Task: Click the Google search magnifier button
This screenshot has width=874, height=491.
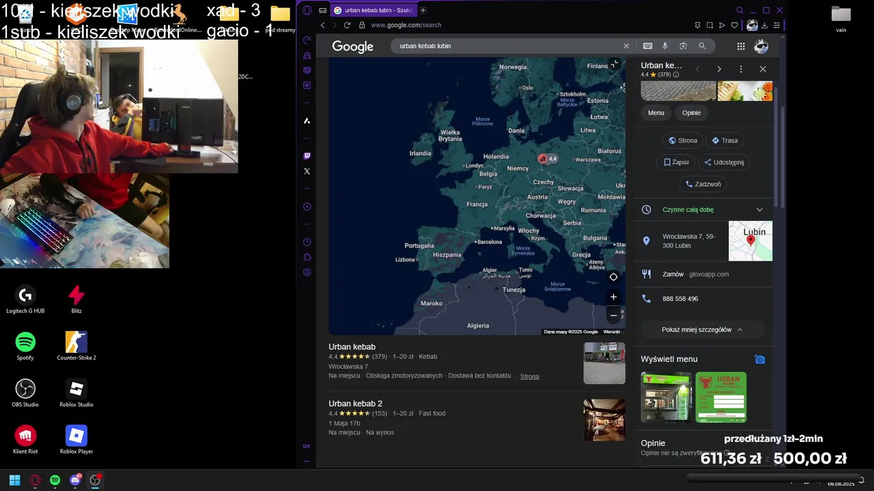Action: [x=702, y=46]
